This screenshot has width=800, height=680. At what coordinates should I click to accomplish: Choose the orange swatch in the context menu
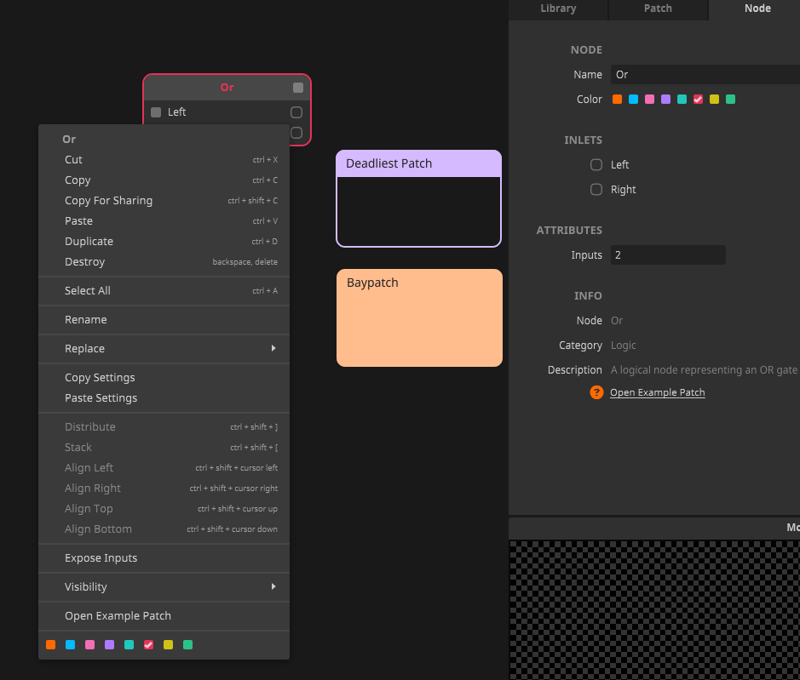tap(50, 645)
